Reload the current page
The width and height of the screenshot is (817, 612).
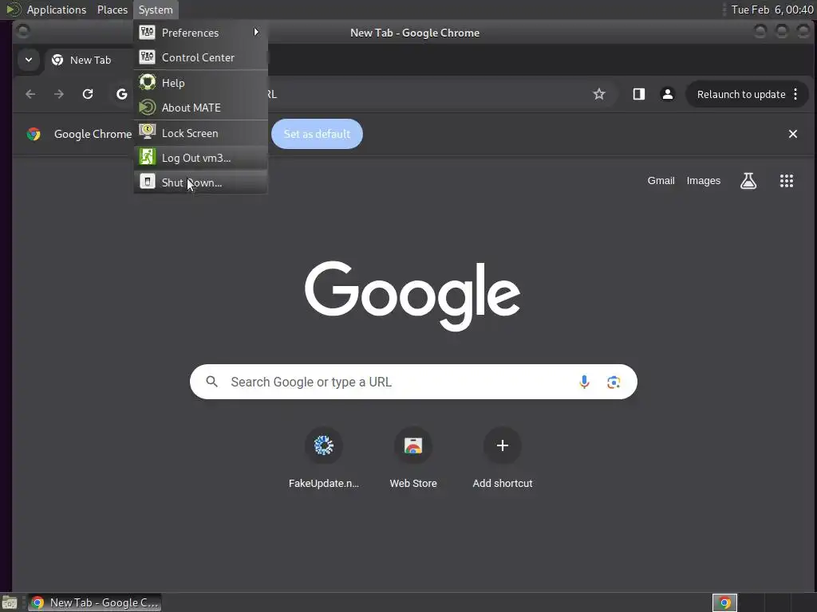click(x=88, y=94)
